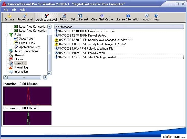Select Expert Rules in the tree

click(x=27, y=43)
